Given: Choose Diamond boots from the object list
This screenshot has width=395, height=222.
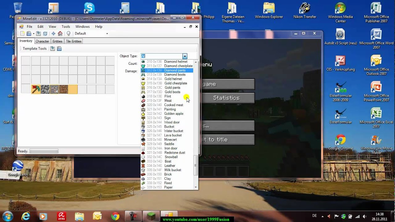Looking at the screenshot, I should (167, 75).
